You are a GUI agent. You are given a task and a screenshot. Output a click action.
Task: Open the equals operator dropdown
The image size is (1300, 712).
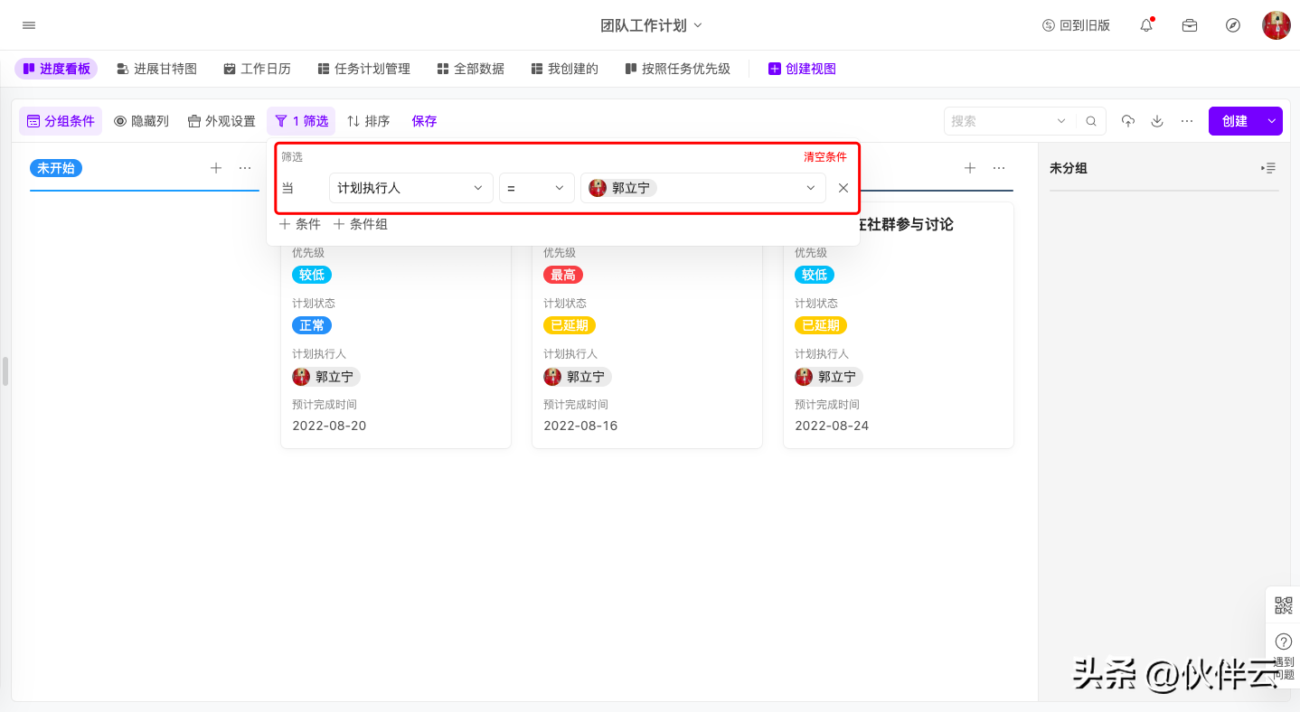[536, 188]
